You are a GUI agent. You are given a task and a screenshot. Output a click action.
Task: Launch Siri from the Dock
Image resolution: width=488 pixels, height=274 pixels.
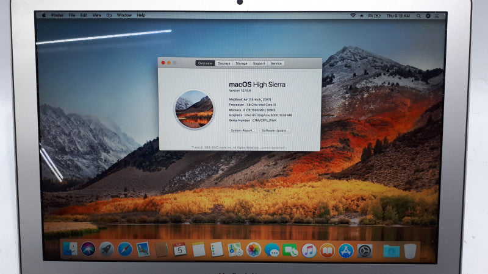(88, 249)
